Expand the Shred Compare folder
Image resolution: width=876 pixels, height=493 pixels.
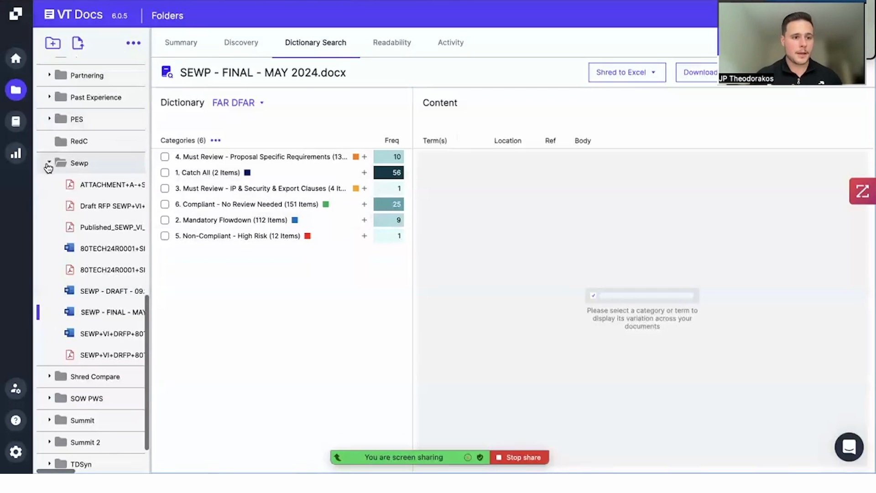click(x=49, y=376)
